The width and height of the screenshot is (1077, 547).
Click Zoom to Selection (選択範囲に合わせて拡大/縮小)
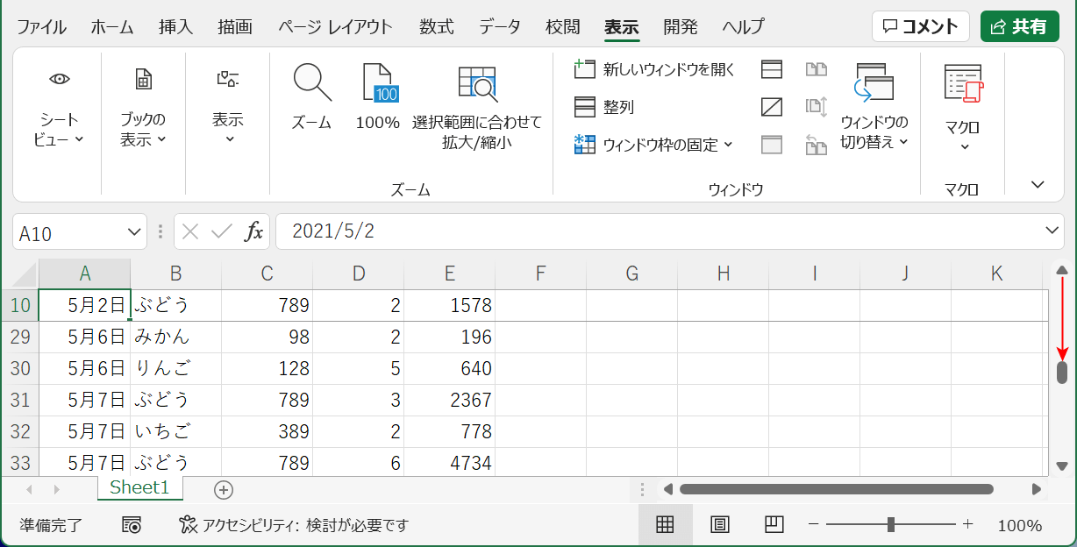coord(477,107)
